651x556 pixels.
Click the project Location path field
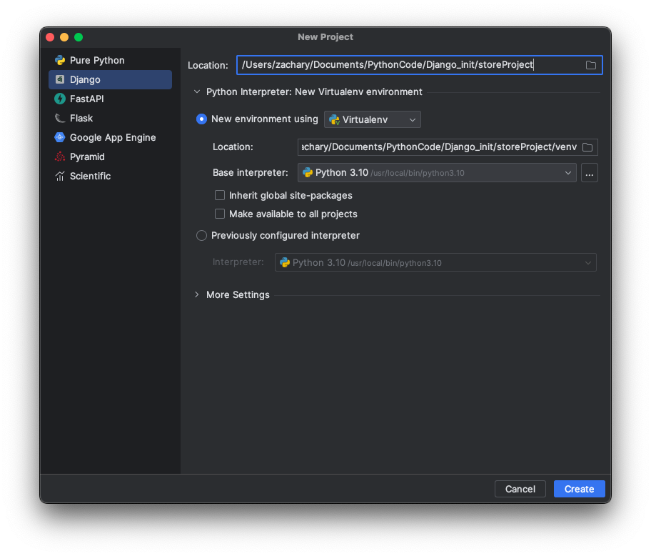pos(410,65)
